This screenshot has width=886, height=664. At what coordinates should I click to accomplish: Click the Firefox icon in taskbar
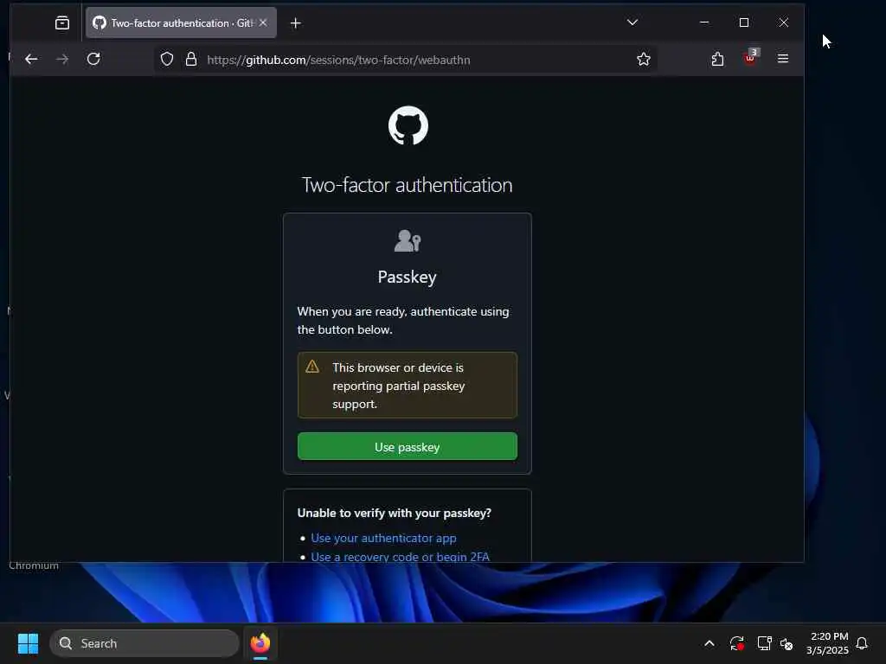tap(260, 643)
